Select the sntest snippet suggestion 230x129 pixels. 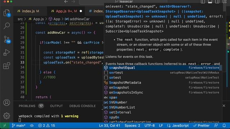162,78
